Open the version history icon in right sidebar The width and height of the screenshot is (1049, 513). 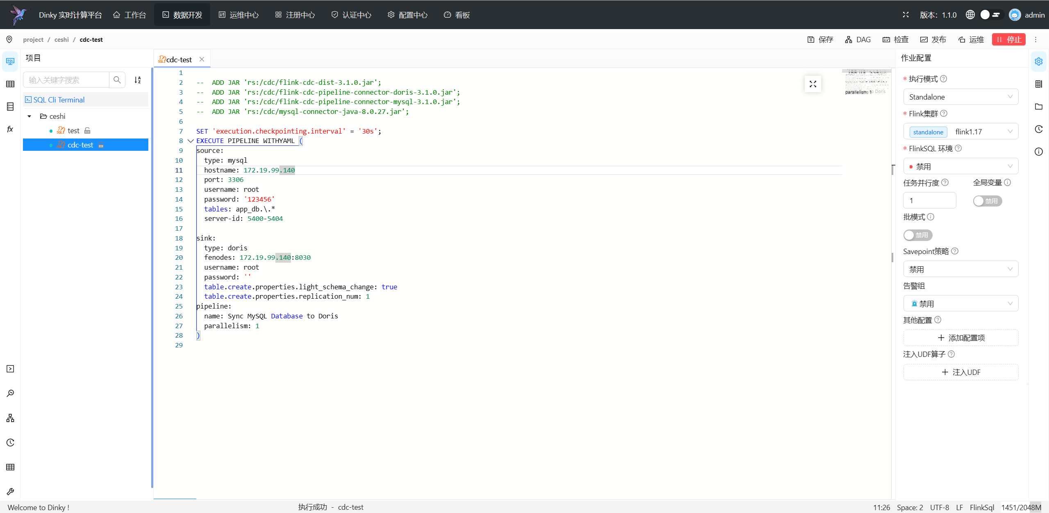coord(1038,129)
